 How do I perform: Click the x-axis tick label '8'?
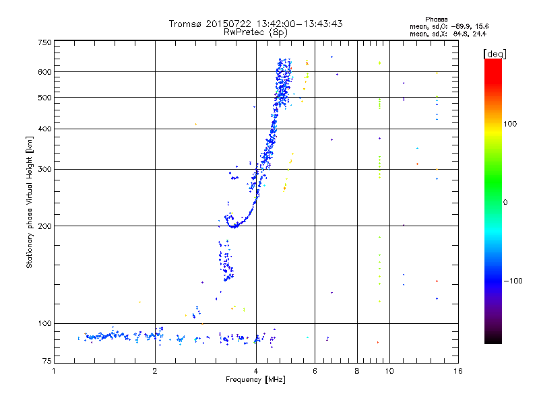pyautogui.click(x=357, y=371)
